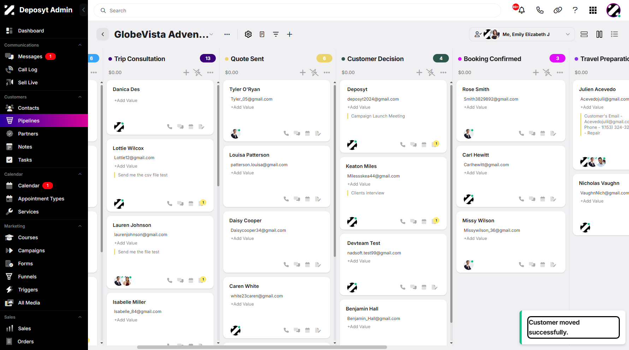Open pipeline settings gear icon
The height and width of the screenshot is (350, 629).
point(248,34)
